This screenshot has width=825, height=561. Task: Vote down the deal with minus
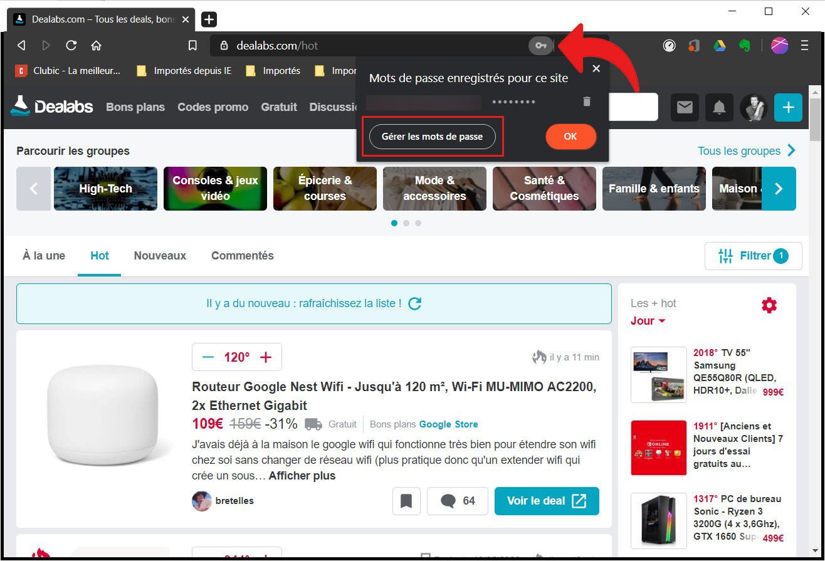tap(208, 357)
